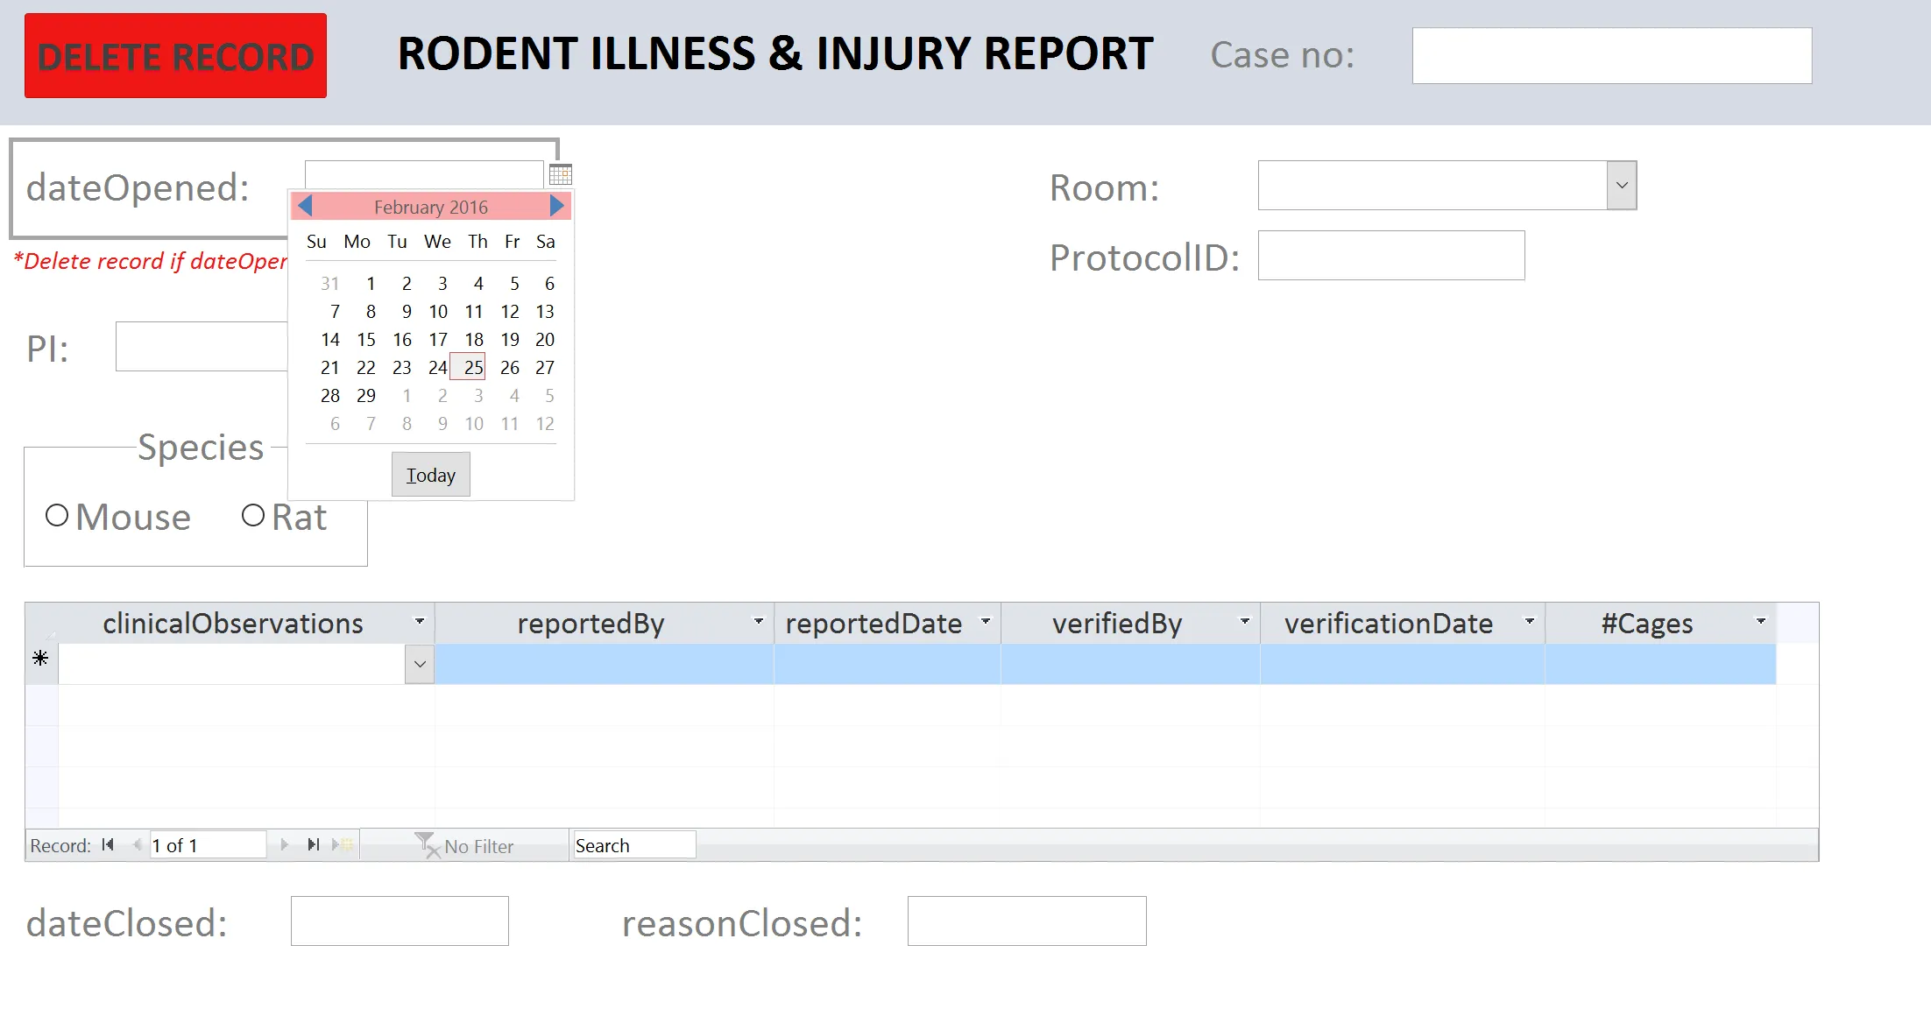Click the Today button in calendar

click(430, 475)
